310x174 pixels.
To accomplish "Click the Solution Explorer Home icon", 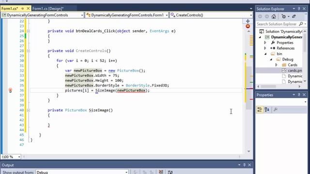I will [x=274, y=16].
